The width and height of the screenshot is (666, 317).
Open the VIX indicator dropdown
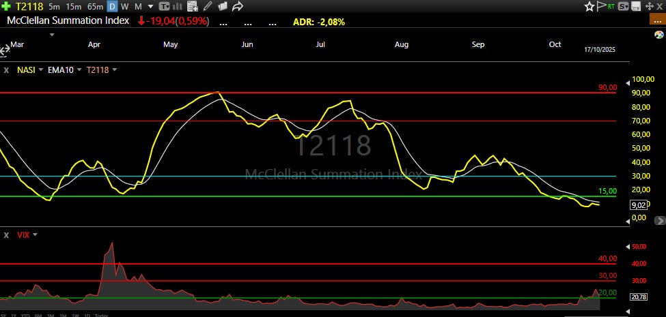click(35, 235)
